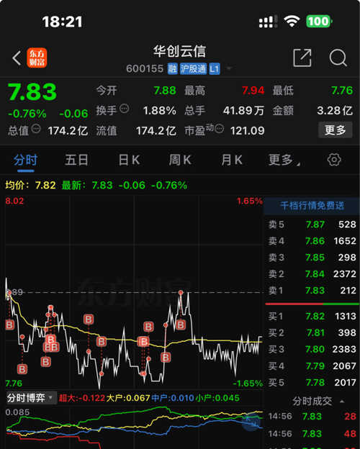The image size is (360, 449).
Task: Switch to the 五日 tab
Action: (x=76, y=160)
